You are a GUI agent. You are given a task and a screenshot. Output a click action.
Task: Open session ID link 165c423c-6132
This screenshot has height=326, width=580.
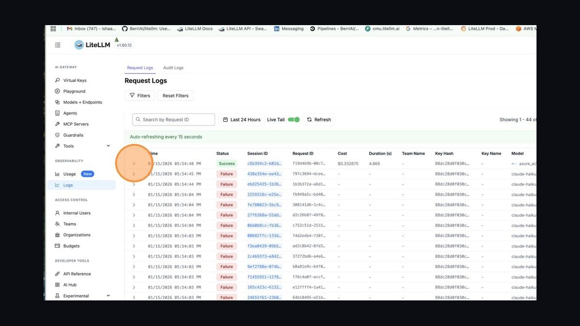pos(264,287)
